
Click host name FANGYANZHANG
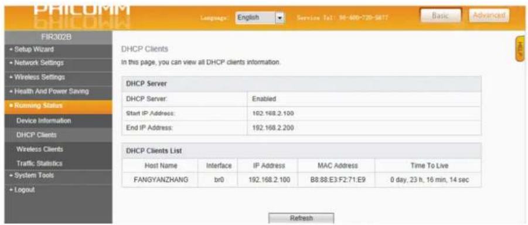(161, 180)
